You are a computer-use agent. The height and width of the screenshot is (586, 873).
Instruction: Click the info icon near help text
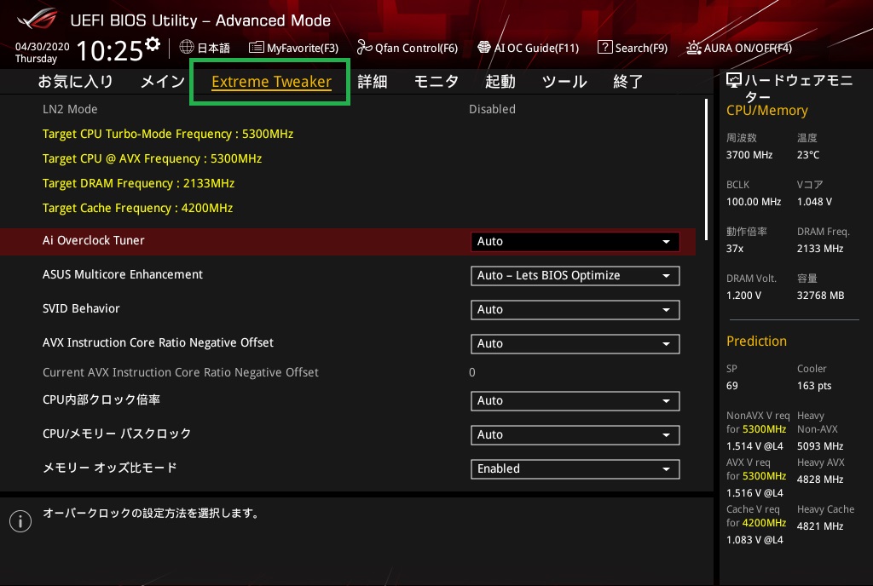click(x=20, y=521)
